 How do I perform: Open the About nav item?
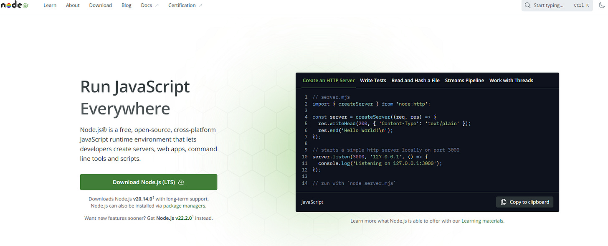73,5
